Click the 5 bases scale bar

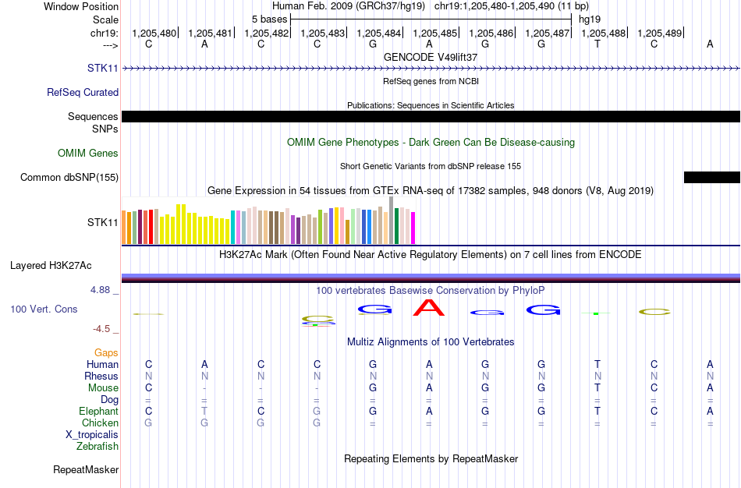(x=431, y=19)
